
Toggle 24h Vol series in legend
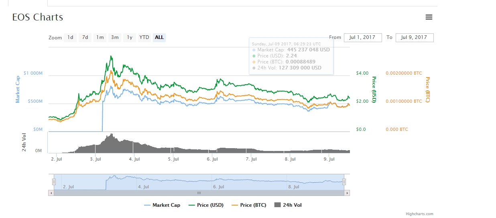288,205
